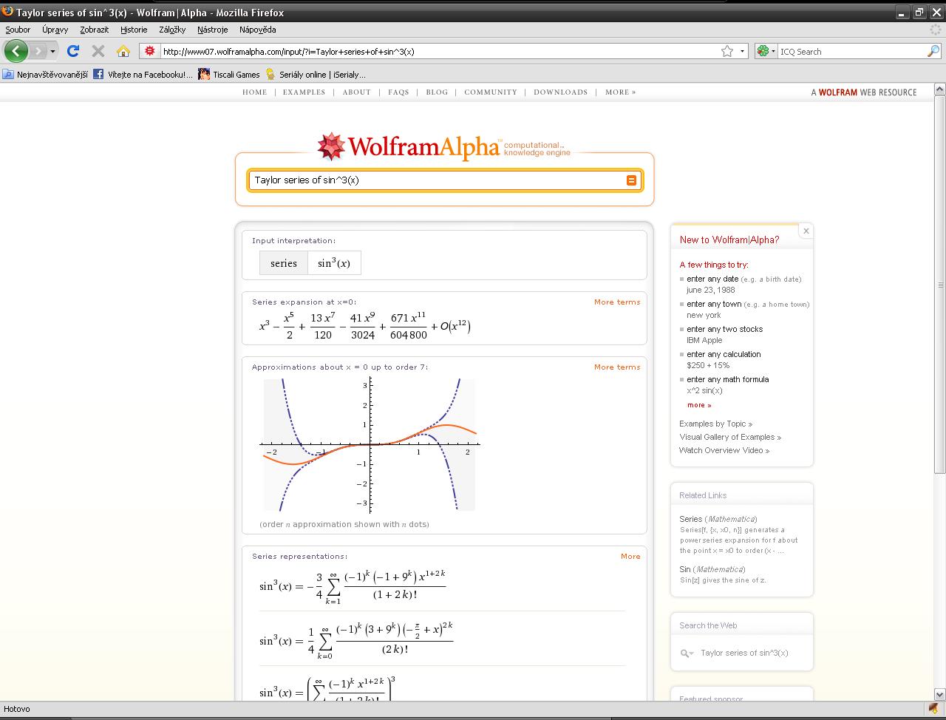The width and height of the screenshot is (946, 720).
Task: Open Watch Overview Video » link
Action: pyautogui.click(x=724, y=451)
